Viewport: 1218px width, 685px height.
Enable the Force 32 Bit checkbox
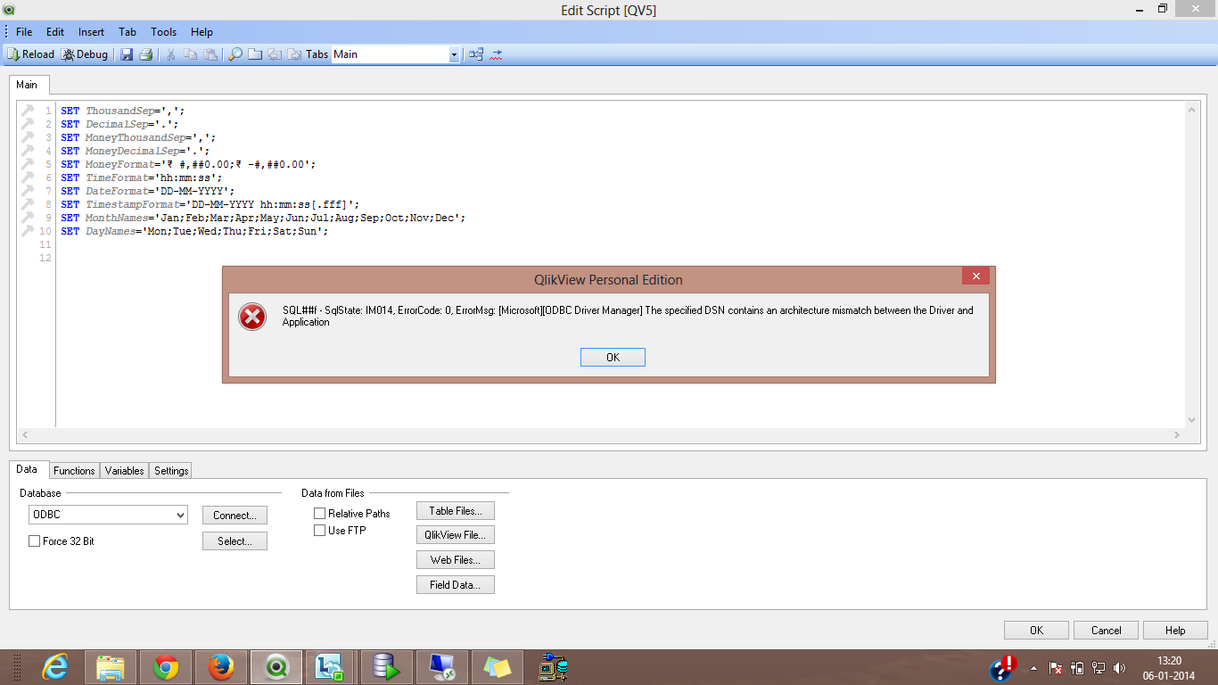35,541
